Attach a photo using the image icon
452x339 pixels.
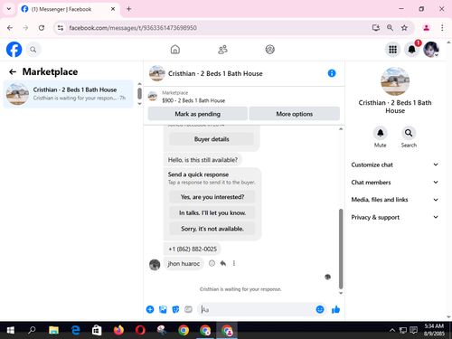pos(163,309)
